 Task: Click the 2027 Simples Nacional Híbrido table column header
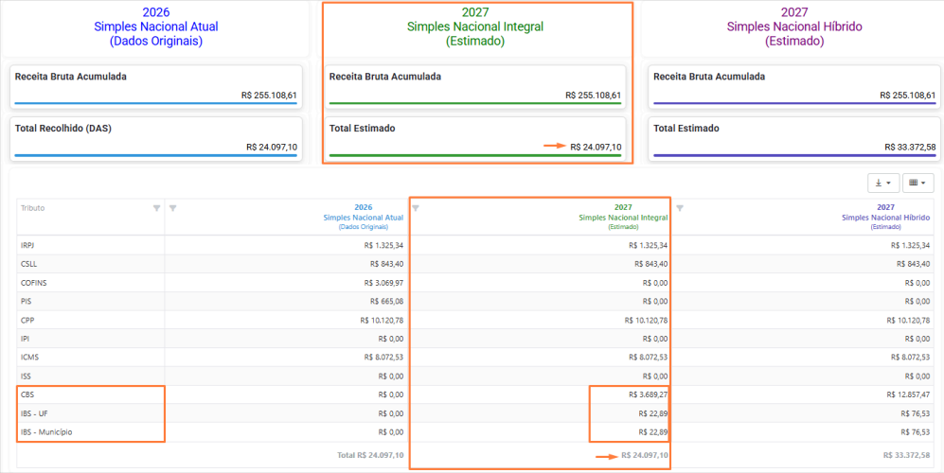885,217
